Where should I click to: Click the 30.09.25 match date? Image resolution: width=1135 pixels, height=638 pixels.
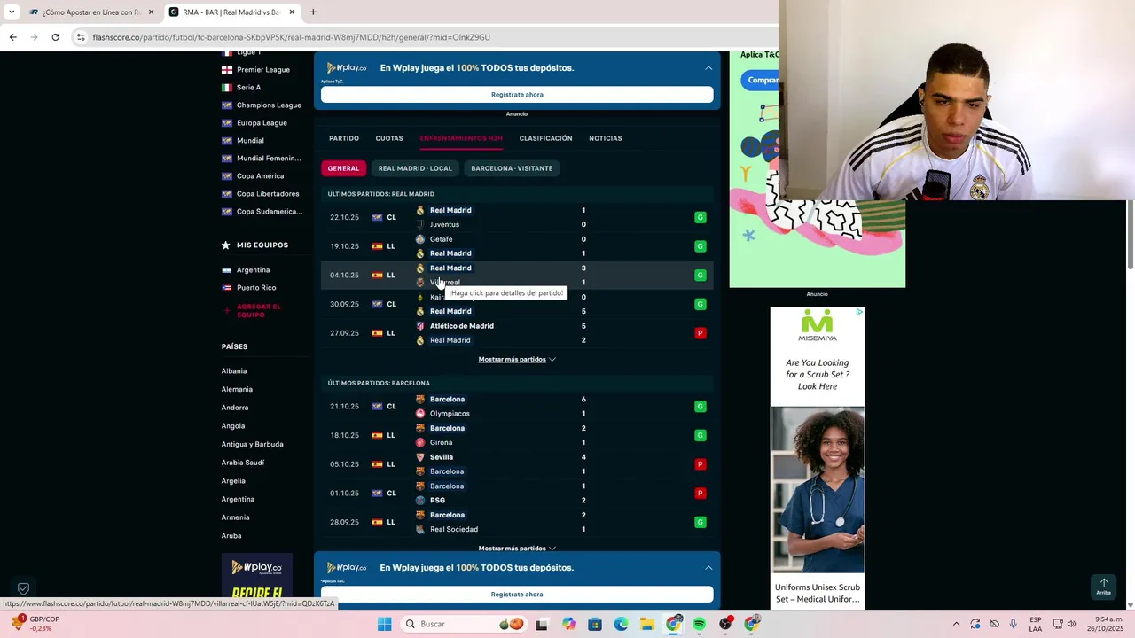tap(344, 304)
